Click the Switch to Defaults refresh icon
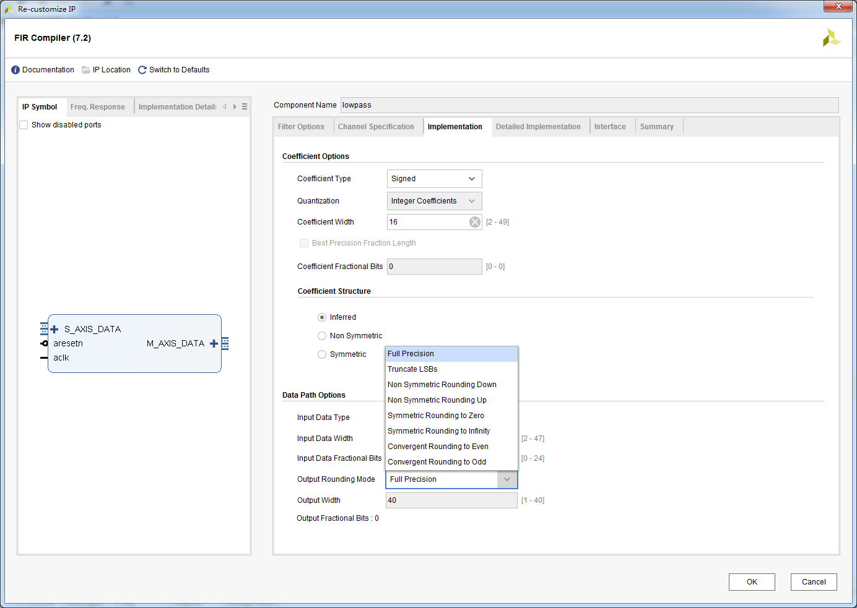This screenshot has width=857, height=608. click(x=142, y=70)
